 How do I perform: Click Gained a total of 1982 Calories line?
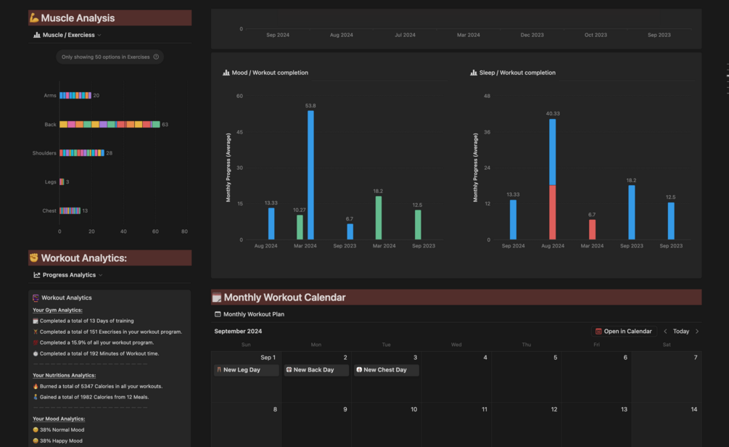click(94, 397)
